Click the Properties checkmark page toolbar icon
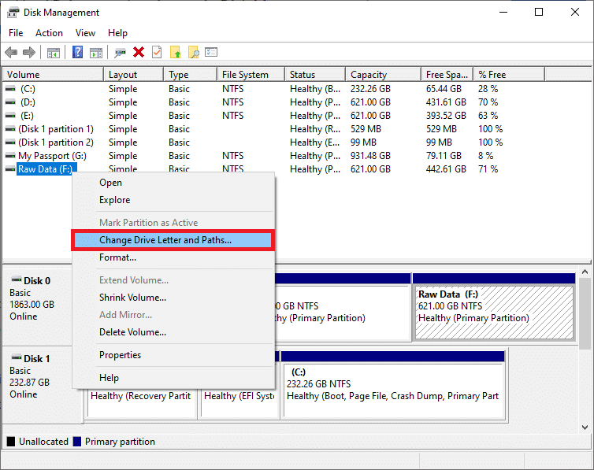Image resolution: width=594 pixels, height=470 pixels. (157, 53)
